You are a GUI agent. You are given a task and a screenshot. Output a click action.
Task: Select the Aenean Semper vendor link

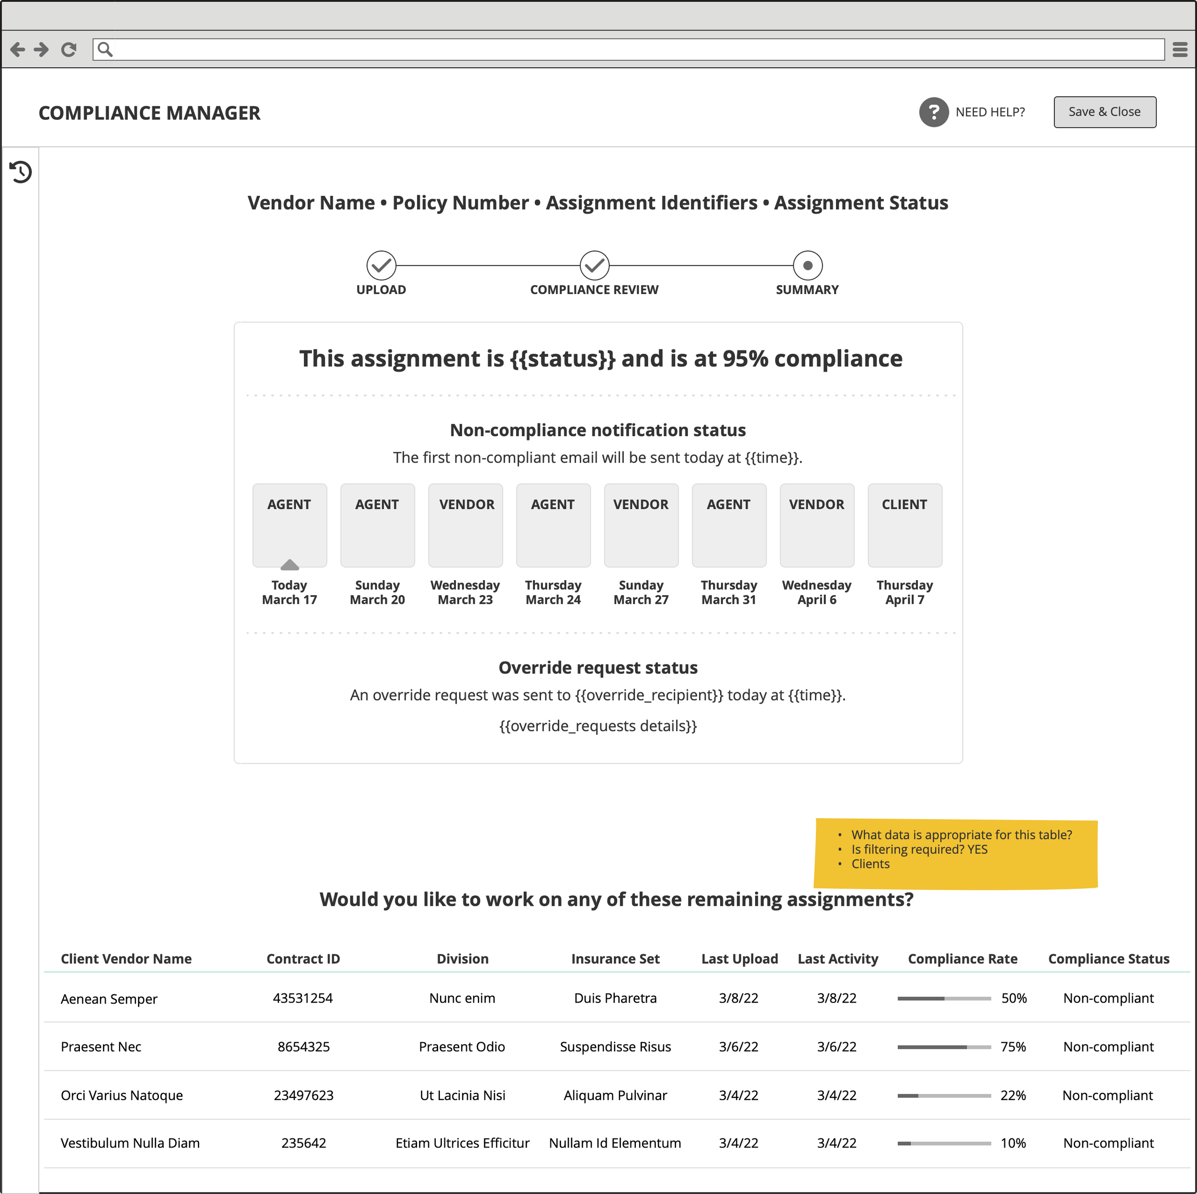[x=109, y=998]
